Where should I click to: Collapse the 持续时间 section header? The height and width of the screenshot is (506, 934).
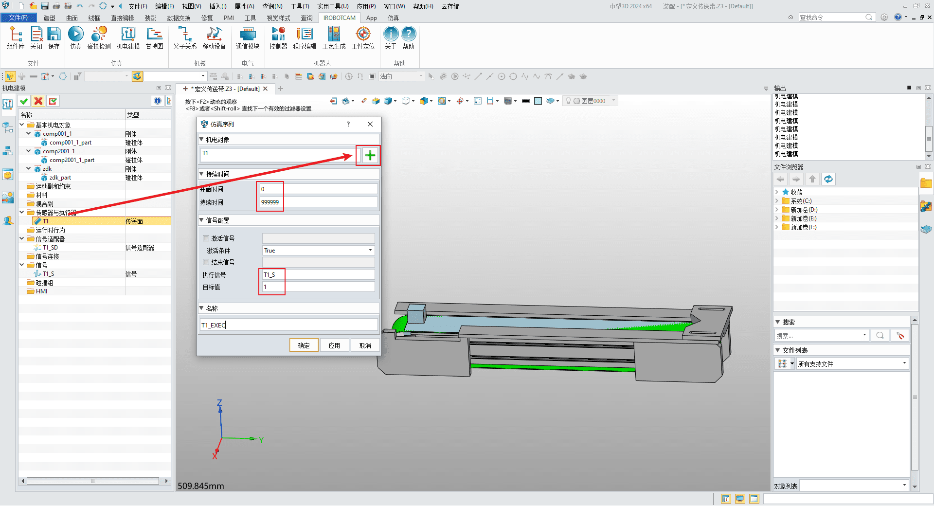(202, 174)
